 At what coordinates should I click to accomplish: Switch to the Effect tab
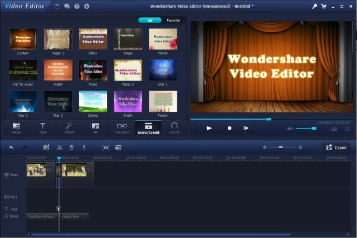69,128
